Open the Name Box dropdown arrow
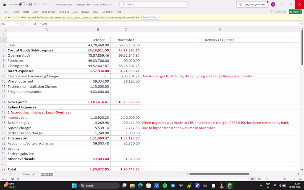304x190 pixels. pos(18,24)
